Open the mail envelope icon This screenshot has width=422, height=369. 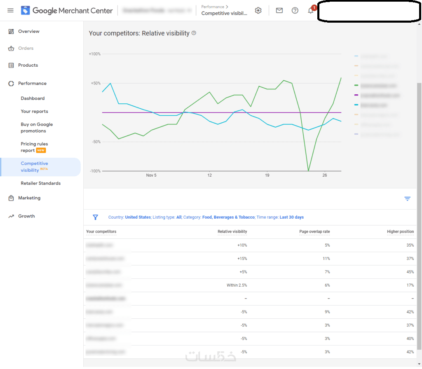click(279, 11)
